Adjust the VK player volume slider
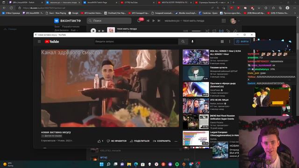The width and height of the screenshot is (299, 168). 196,31
